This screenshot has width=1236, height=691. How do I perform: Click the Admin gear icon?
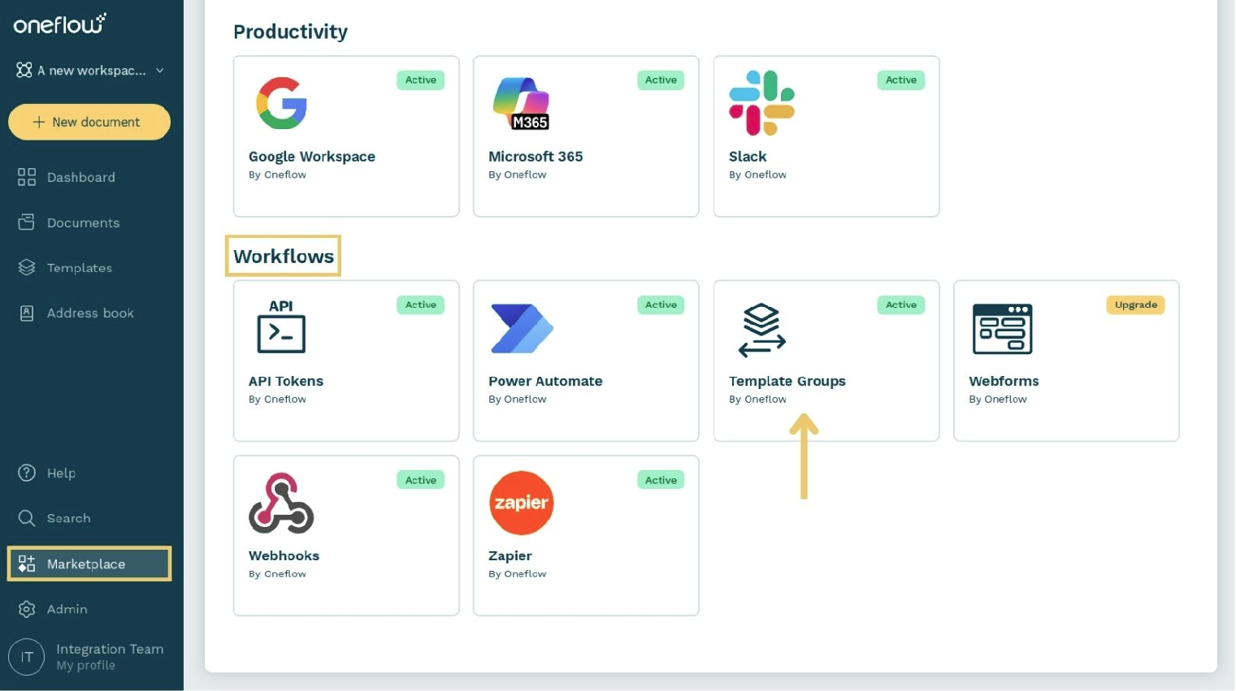(27, 609)
